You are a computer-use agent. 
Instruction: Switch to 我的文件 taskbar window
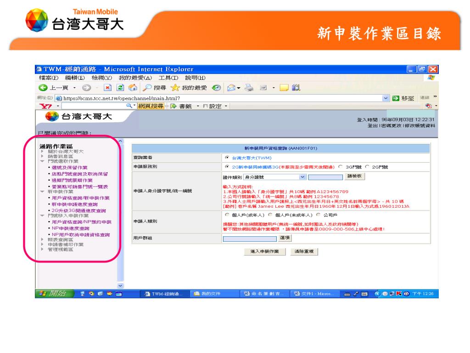point(214,294)
